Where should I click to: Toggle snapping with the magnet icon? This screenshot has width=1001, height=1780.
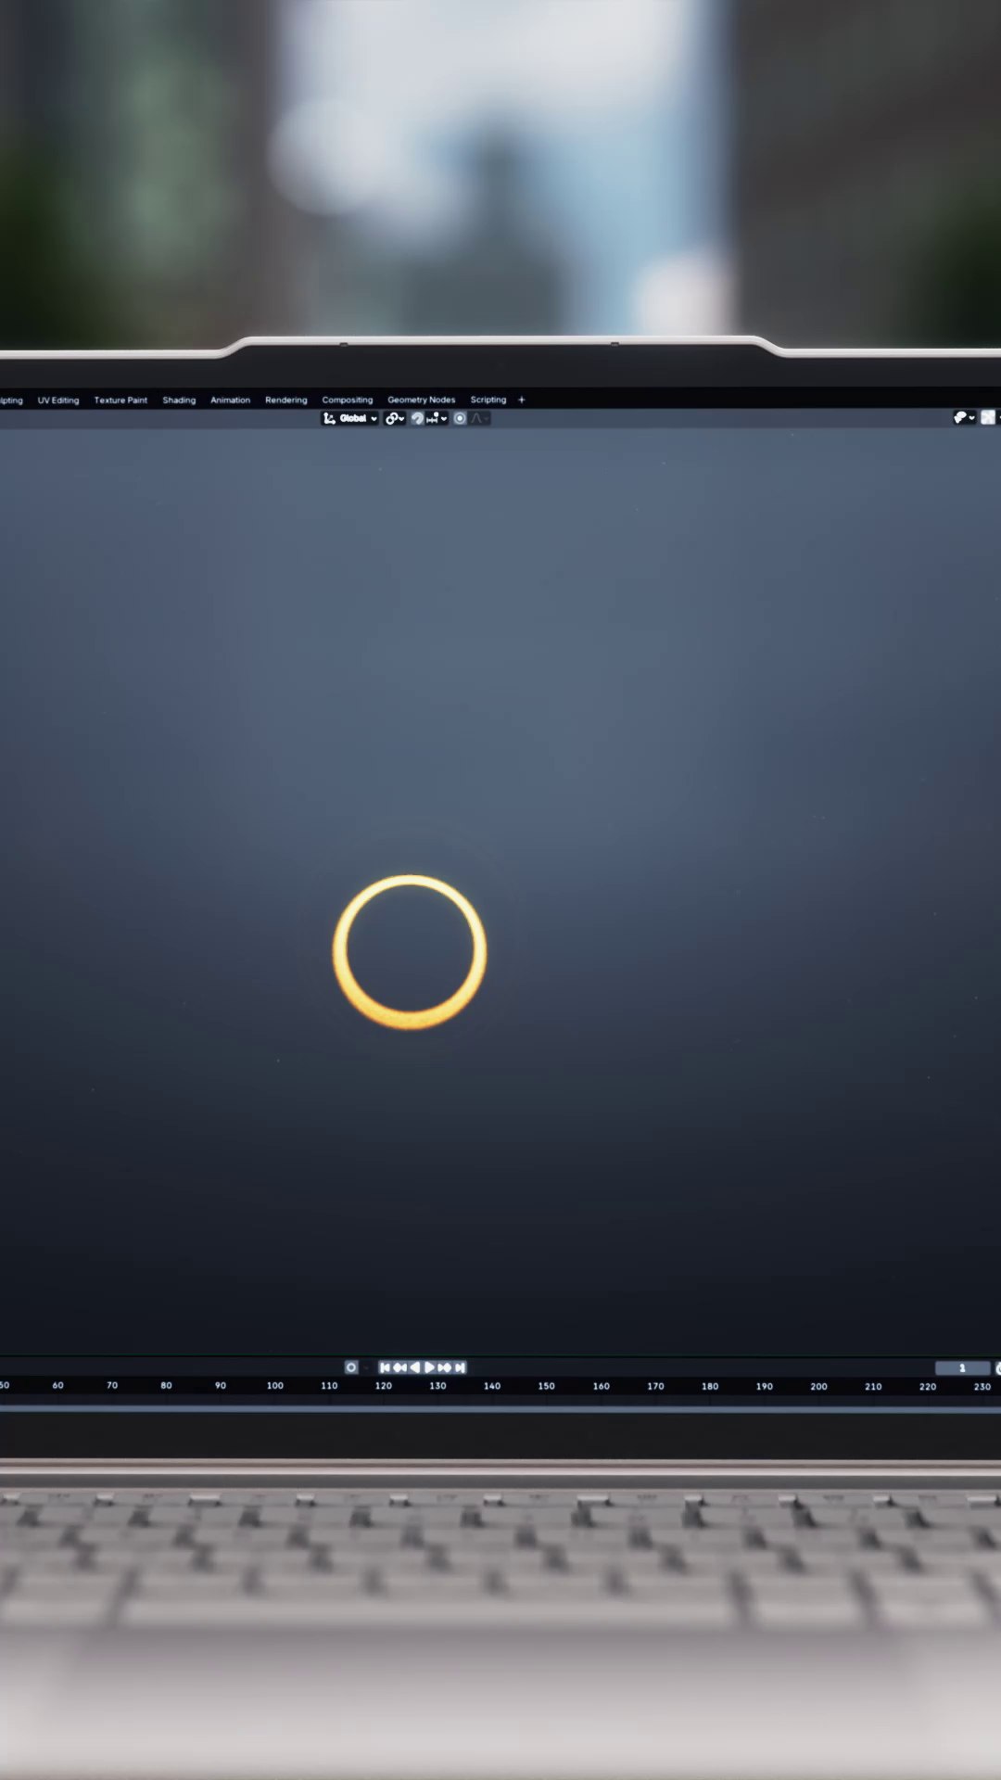[x=417, y=418]
